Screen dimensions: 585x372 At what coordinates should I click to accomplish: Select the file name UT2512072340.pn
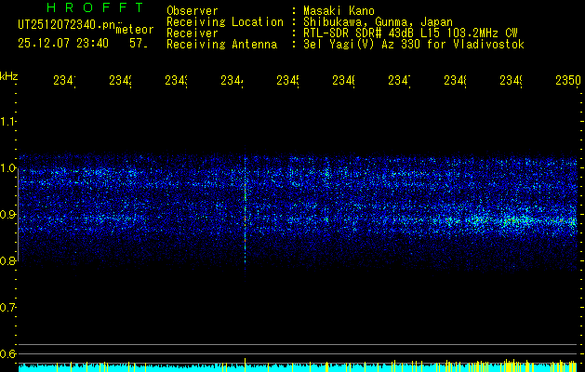click(67, 24)
